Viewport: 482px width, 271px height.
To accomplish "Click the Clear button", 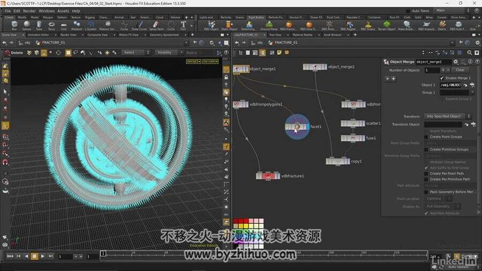I will (460, 70).
